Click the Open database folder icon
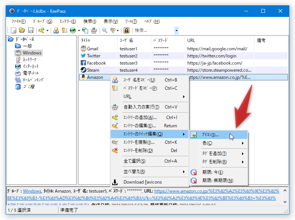The width and height of the screenshot is (295, 220). 22,30
